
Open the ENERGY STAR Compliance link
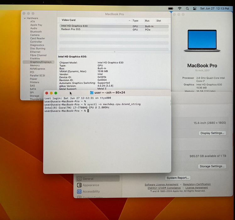click(164, 188)
